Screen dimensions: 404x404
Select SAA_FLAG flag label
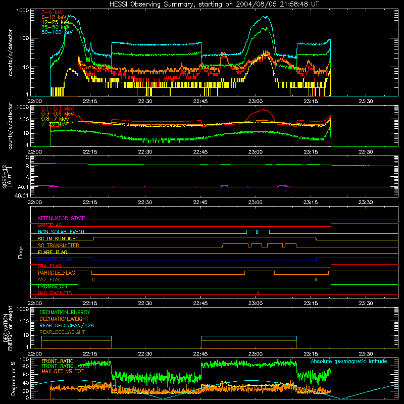pyautogui.click(x=49, y=266)
